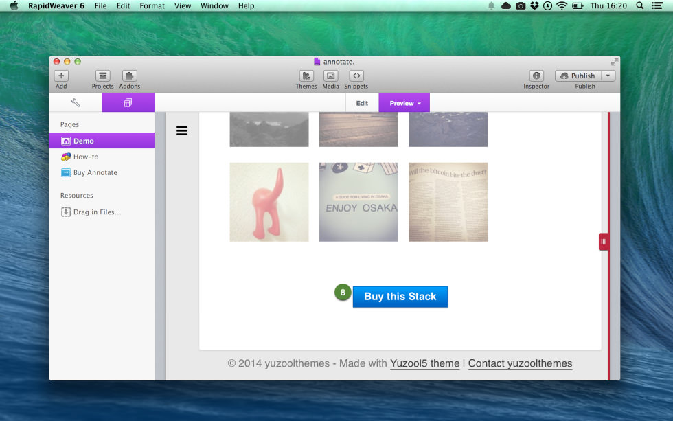Click the circular clock menu bar icon
This screenshot has height=421, width=673.
[548, 5]
